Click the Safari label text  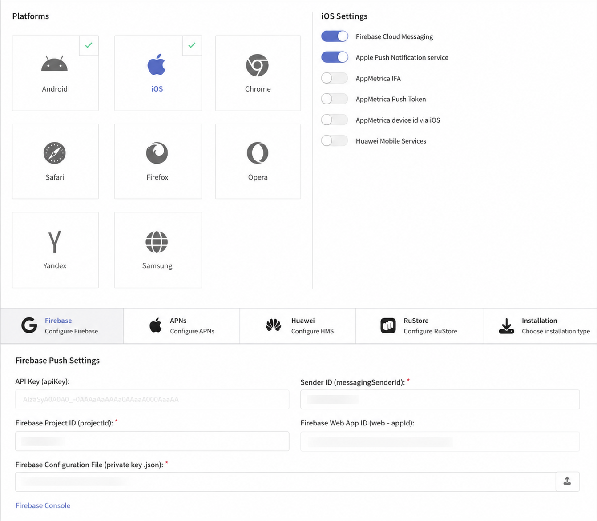pos(55,177)
